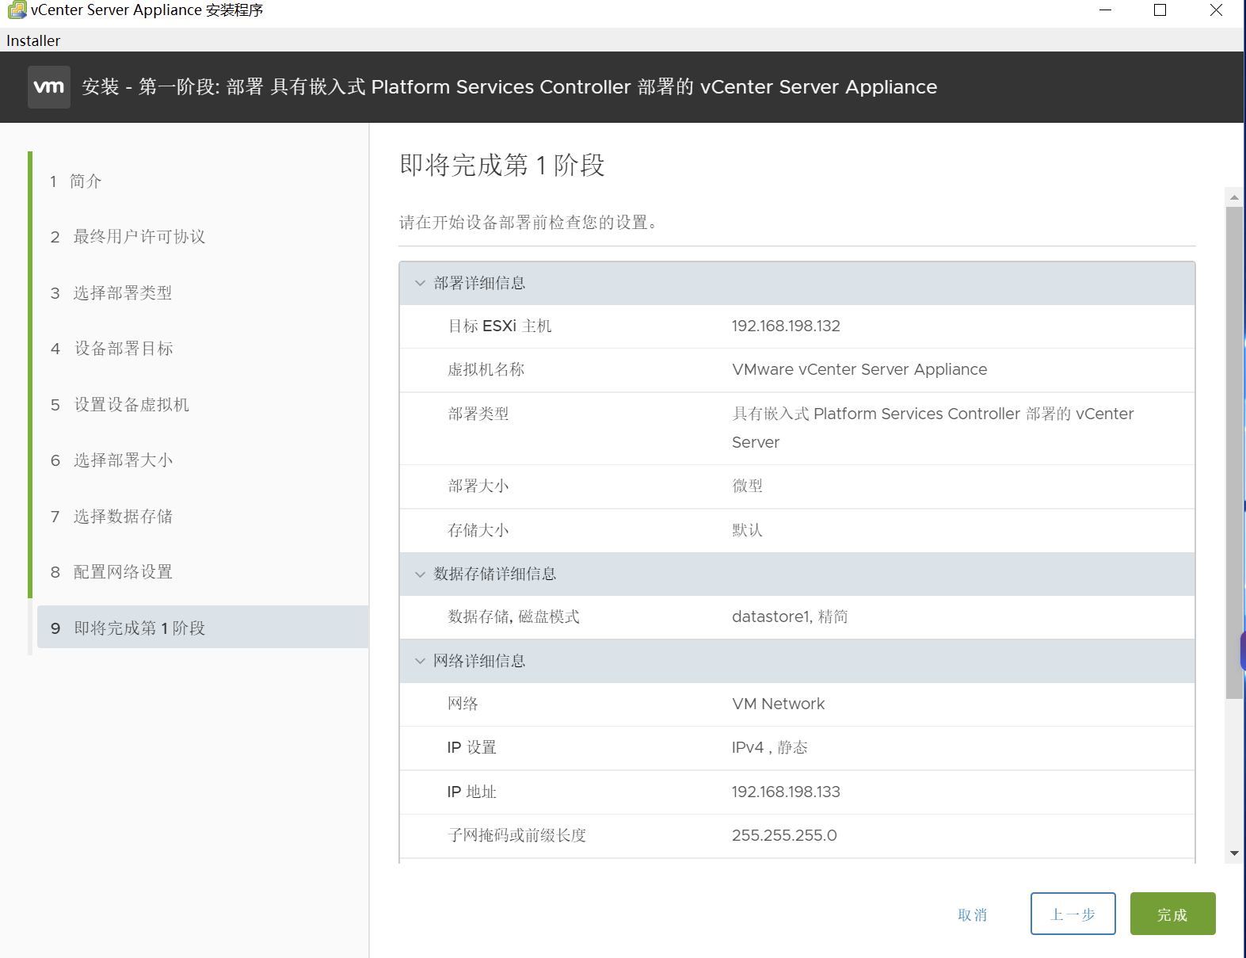Collapse the 部署详细信息 section
Viewport: 1246px width, 958px height.
tap(420, 283)
